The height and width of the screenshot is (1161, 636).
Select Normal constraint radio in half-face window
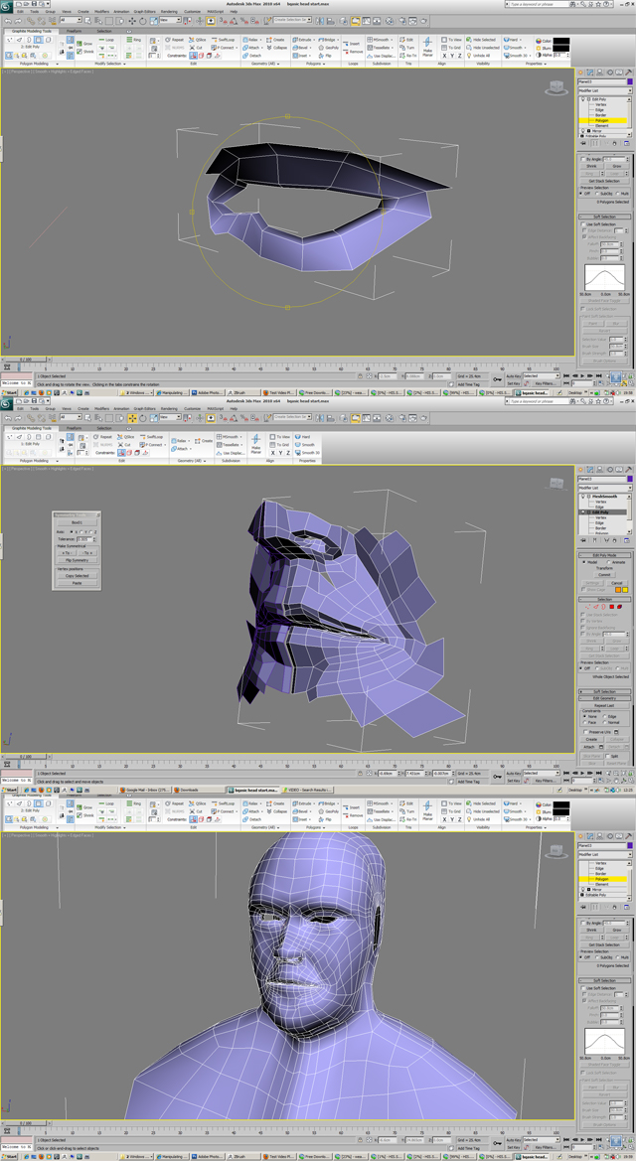coord(605,723)
